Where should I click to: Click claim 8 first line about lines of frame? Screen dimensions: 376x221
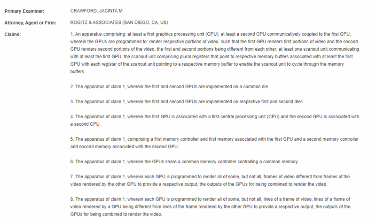tap(210, 199)
